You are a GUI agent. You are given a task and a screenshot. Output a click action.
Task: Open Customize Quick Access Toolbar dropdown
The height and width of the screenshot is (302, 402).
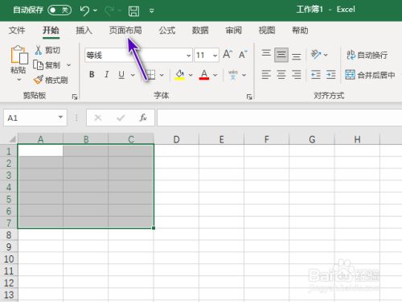(x=152, y=10)
